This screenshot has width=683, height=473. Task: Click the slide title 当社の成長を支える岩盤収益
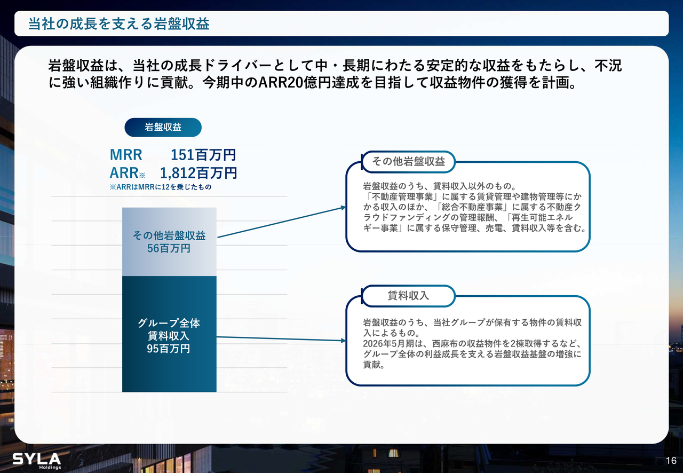coord(118,24)
